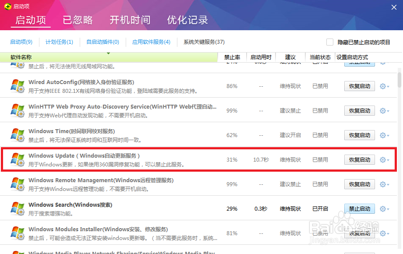Click the 设置启动方式 column header
The width and height of the screenshot is (403, 254).
[x=352, y=57]
